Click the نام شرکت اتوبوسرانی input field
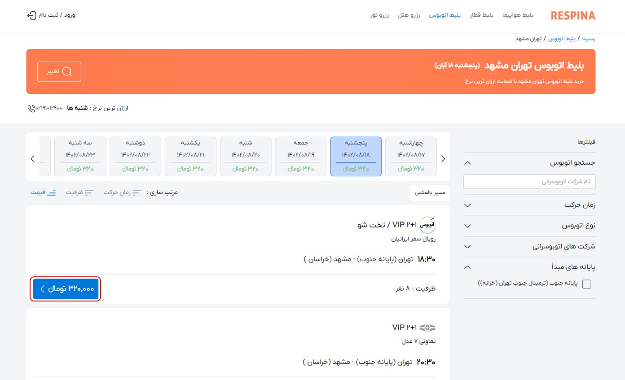Viewport: 625px width, 380px height. tap(529, 182)
